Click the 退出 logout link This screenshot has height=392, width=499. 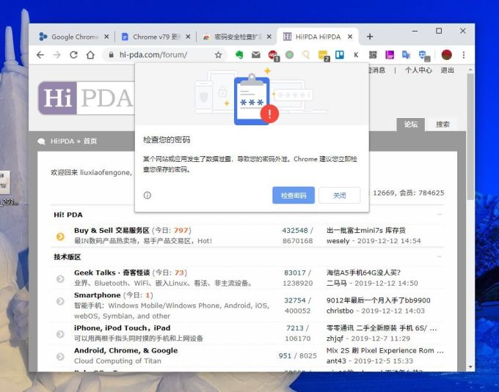click(447, 70)
